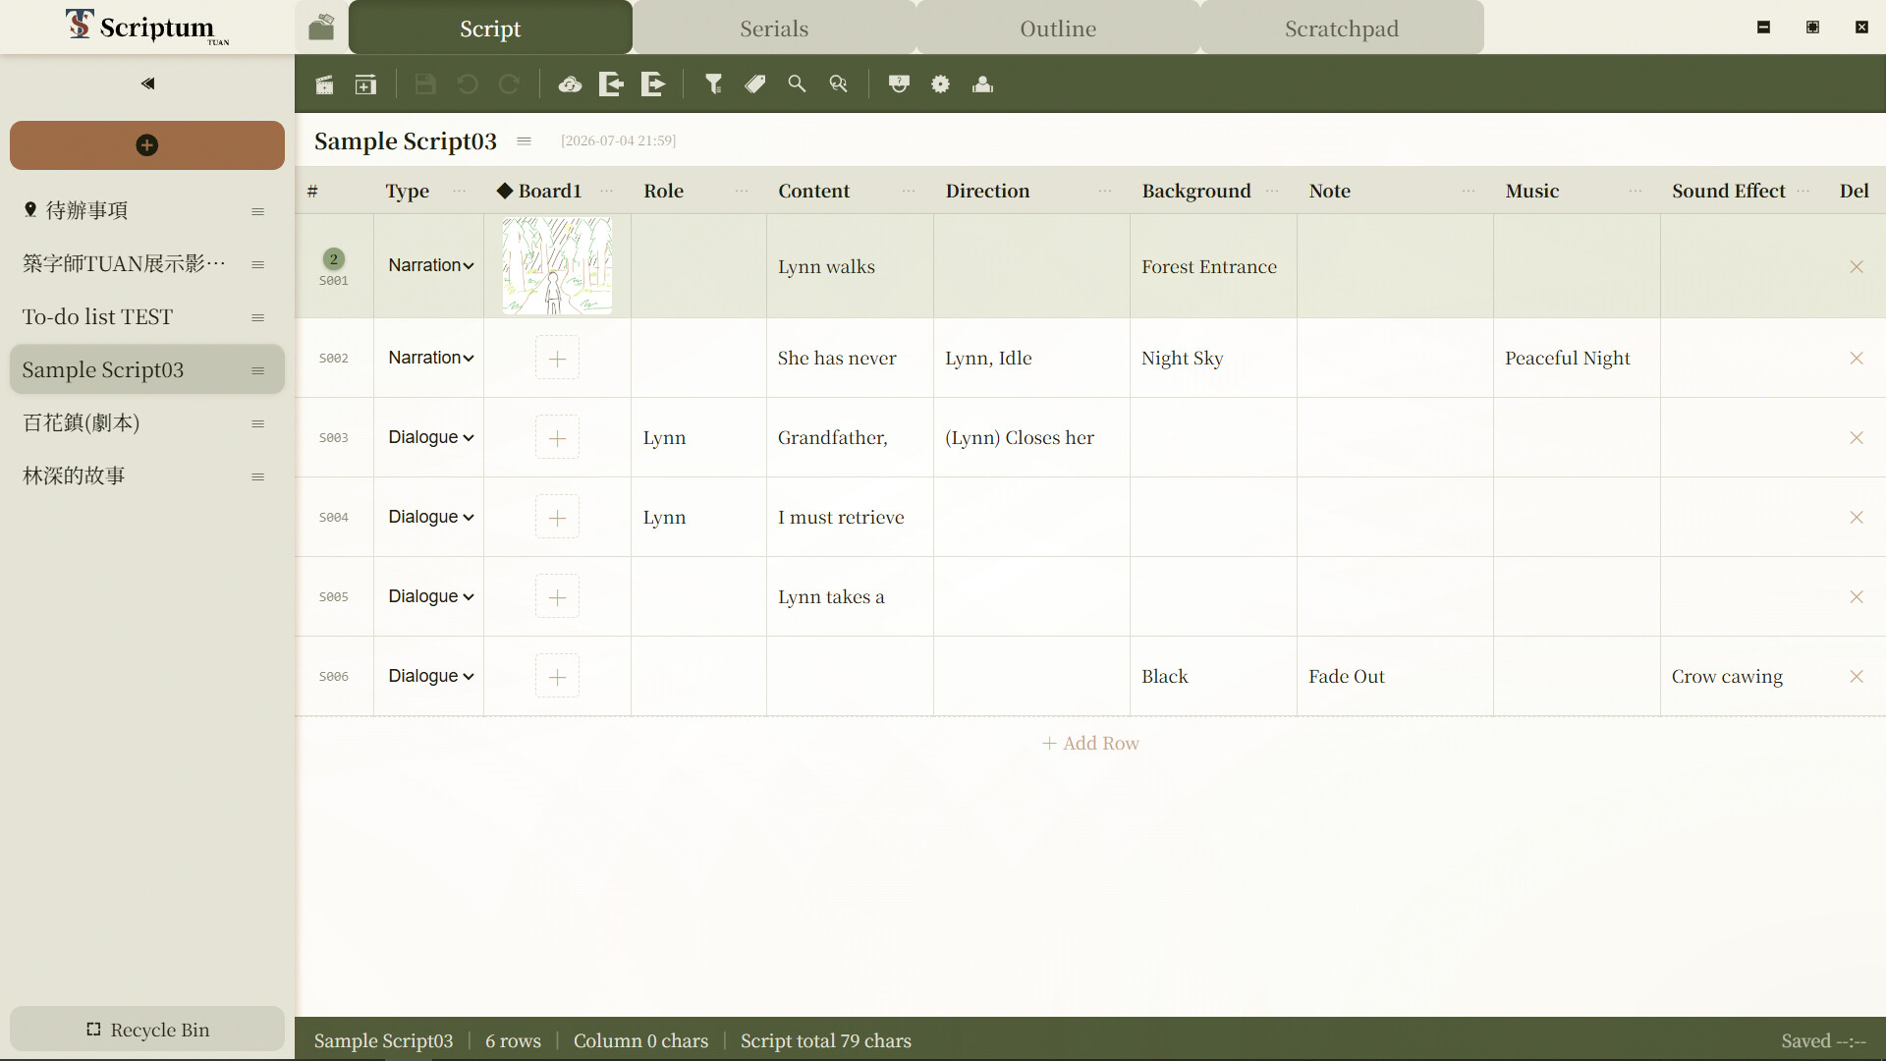Click the export icon in toolbar

(653, 84)
